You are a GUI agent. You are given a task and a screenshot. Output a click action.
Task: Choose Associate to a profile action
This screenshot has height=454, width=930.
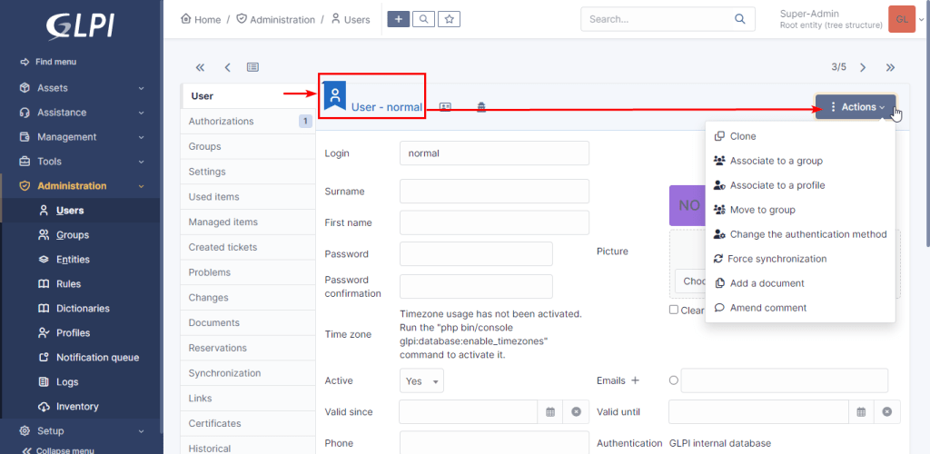[x=777, y=185]
